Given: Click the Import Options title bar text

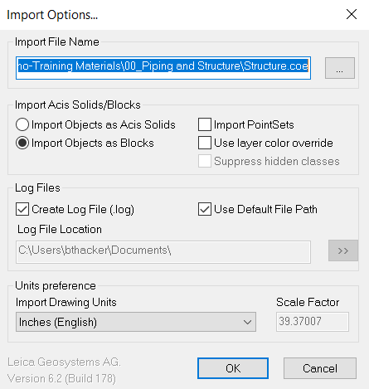Looking at the screenshot, I should click(x=52, y=15).
